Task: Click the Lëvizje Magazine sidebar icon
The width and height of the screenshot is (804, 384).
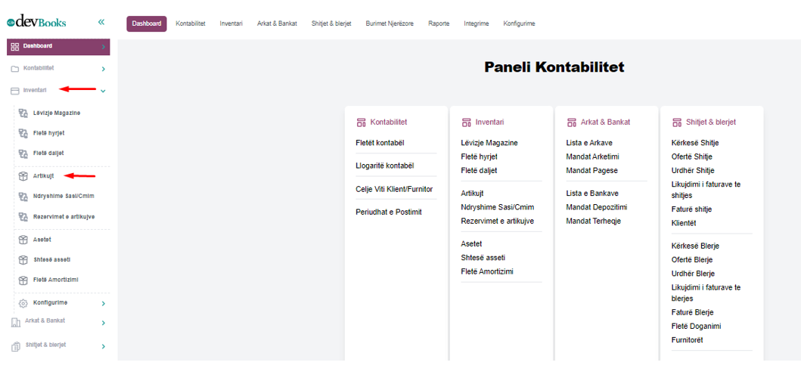Action: [x=23, y=113]
